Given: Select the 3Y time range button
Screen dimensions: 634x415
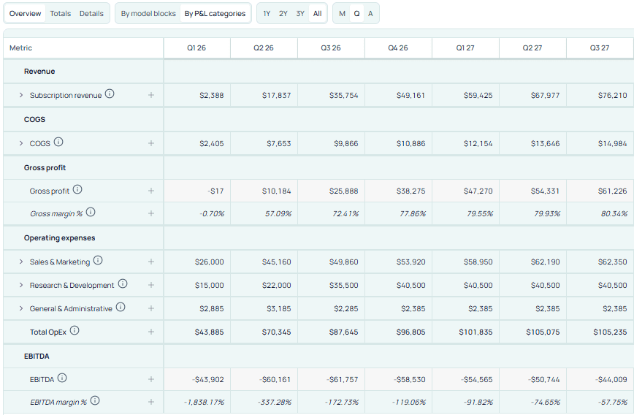Looking at the screenshot, I should coord(300,13).
